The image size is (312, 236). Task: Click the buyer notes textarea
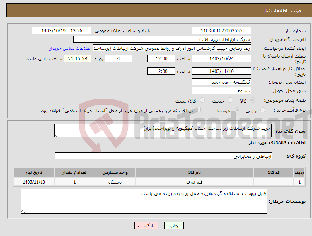[144, 201]
